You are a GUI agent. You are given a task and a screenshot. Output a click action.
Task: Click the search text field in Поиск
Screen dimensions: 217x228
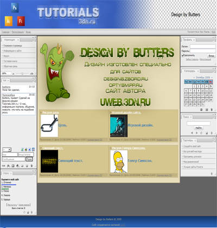click(199, 123)
